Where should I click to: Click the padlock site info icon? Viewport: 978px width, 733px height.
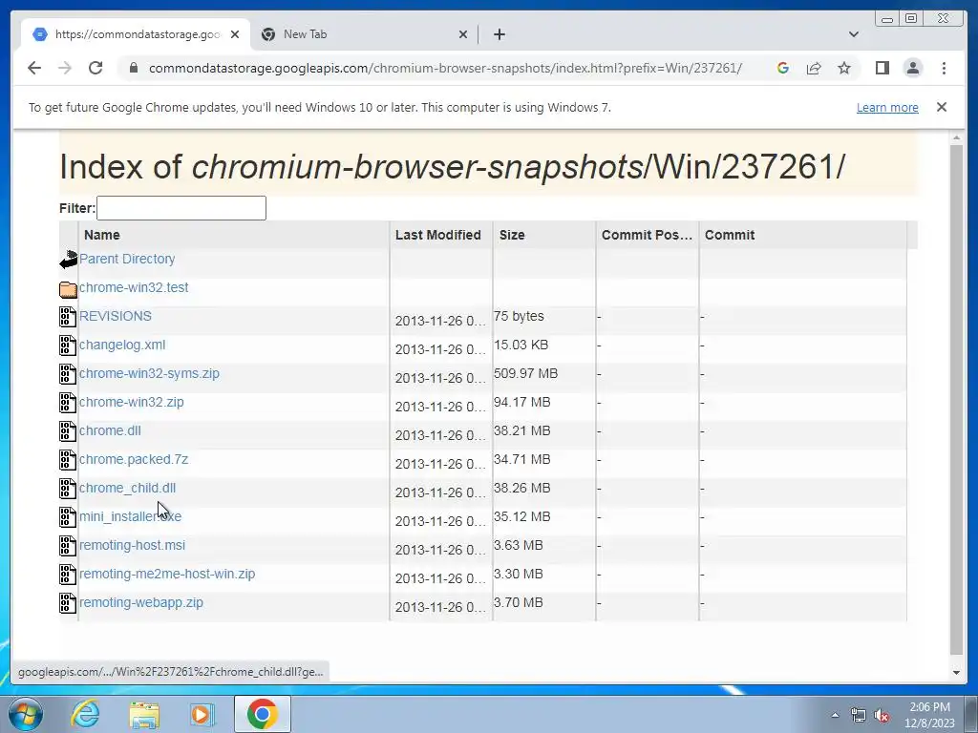[x=133, y=68]
